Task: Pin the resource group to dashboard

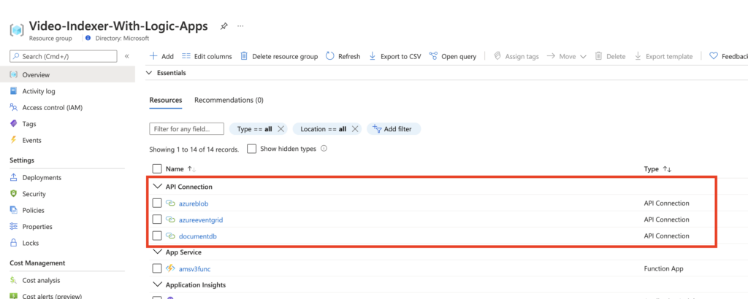Action: [x=224, y=27]
